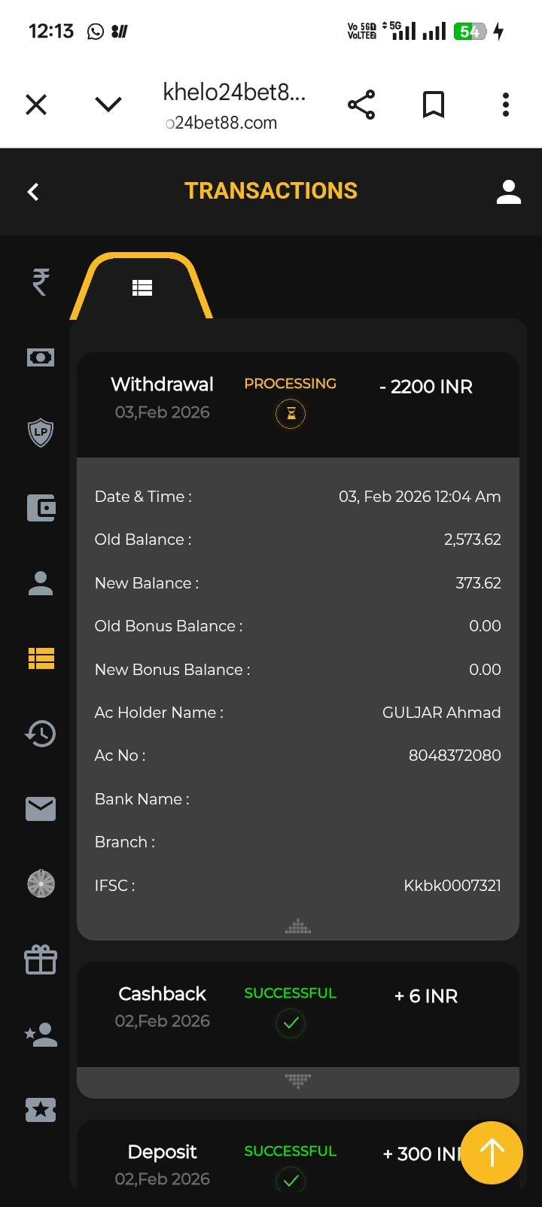This screenshot has height=1207, width=542.
Task: Open the star ticket icon in sidebar
Action: click(x=41, y=1110)
